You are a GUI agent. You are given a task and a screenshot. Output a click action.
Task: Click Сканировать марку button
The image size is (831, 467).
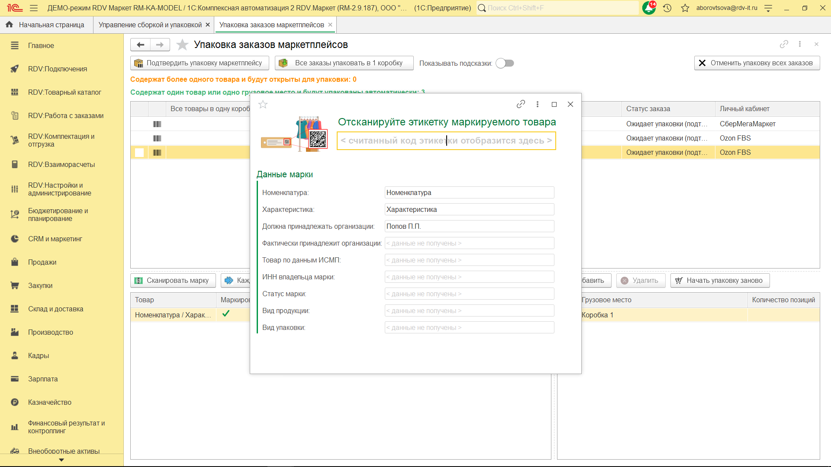pos(173,280)
